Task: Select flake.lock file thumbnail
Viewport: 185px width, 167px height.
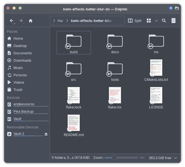Action: (74, 95)
